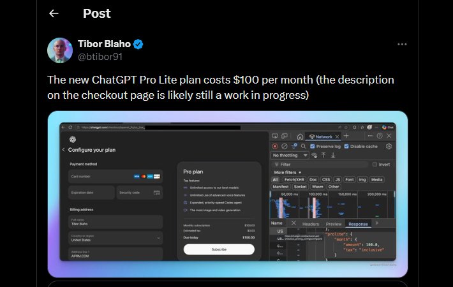Select the Fetch/XHR filter chip
Screen dimensions: 453x287
(294, 180)
